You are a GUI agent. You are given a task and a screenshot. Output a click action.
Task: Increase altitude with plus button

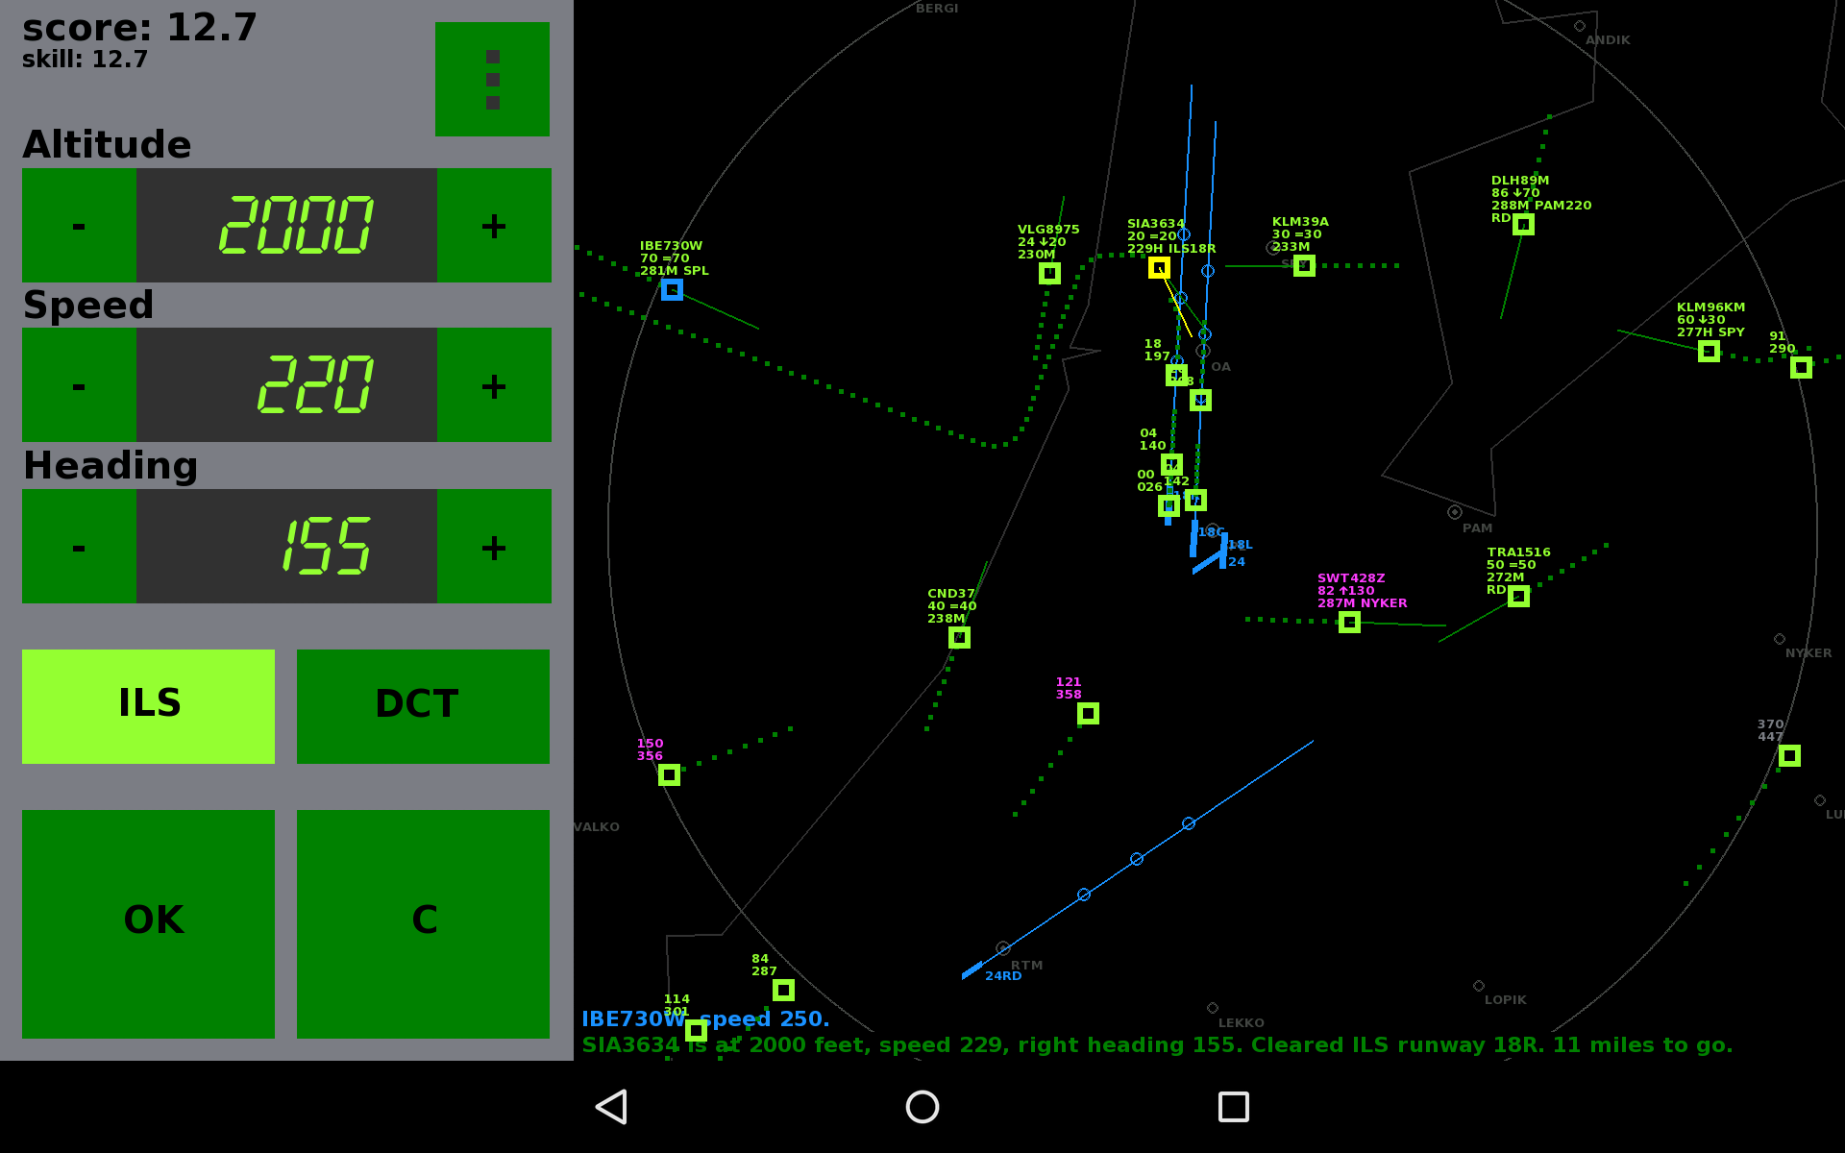point(494,225)
